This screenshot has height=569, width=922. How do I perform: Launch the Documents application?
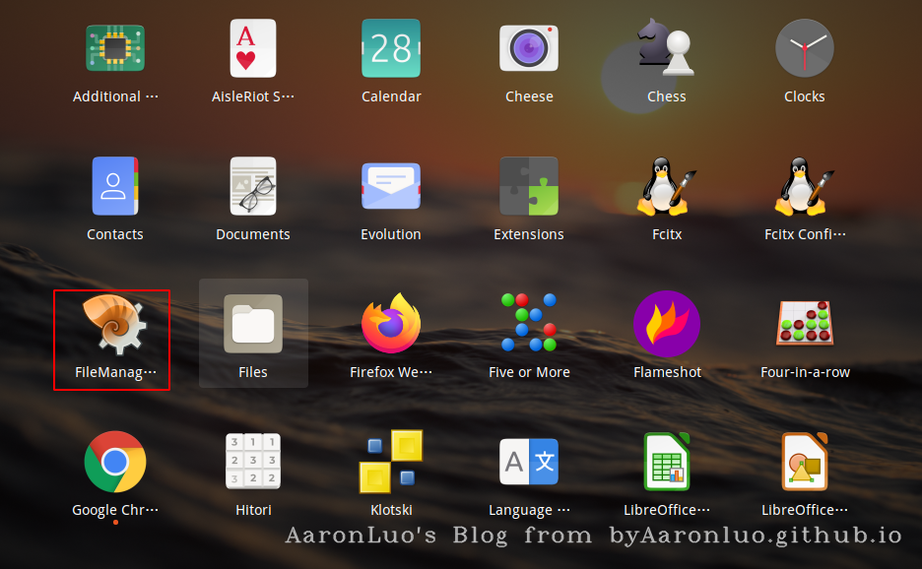[x=253, y=186]
